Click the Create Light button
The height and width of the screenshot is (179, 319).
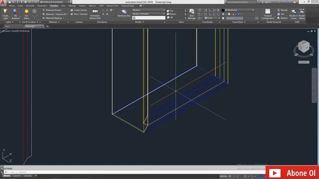point(5,14)
